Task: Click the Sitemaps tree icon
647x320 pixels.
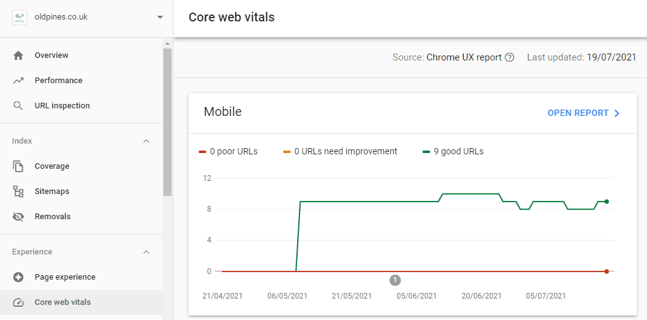Action: (x=18, y=191)
